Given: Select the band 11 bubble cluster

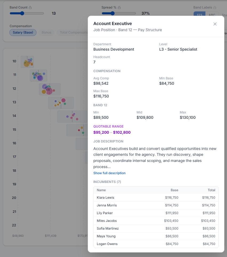Looking at the screenshot, I should (39, 76).
